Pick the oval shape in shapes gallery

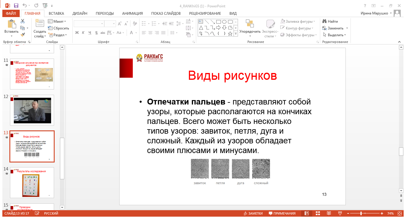224,22
